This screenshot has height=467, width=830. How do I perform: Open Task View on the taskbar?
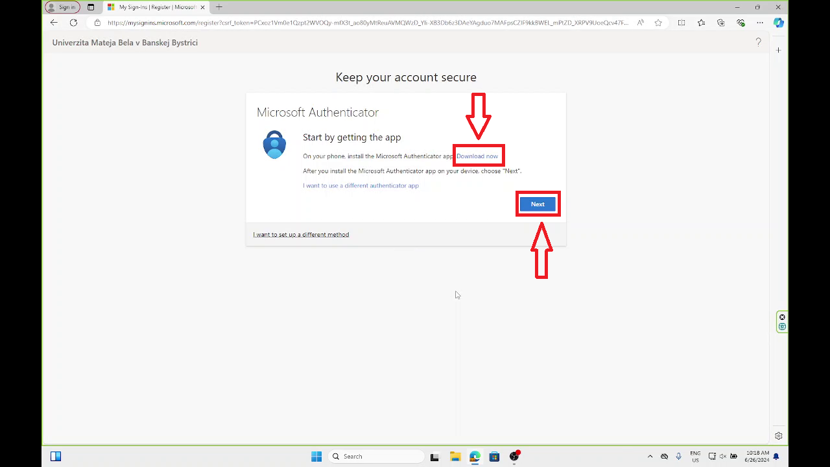point(434,457)
